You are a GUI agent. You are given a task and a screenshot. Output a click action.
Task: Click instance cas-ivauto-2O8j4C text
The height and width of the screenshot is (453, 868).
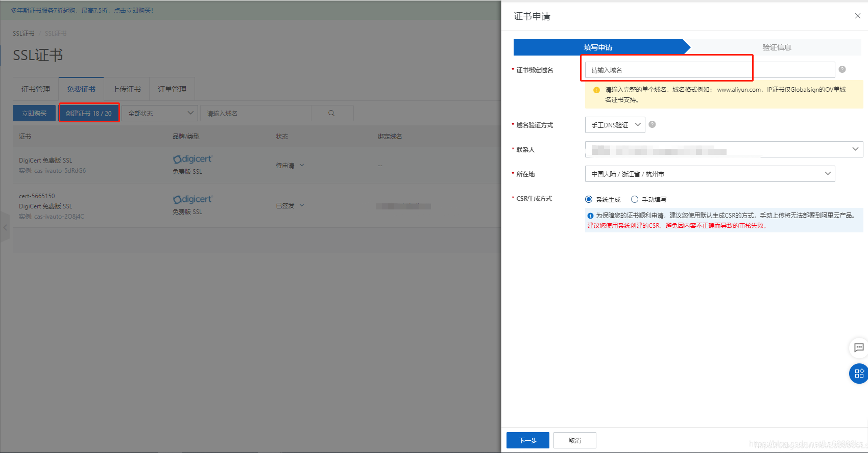[52, 217]
